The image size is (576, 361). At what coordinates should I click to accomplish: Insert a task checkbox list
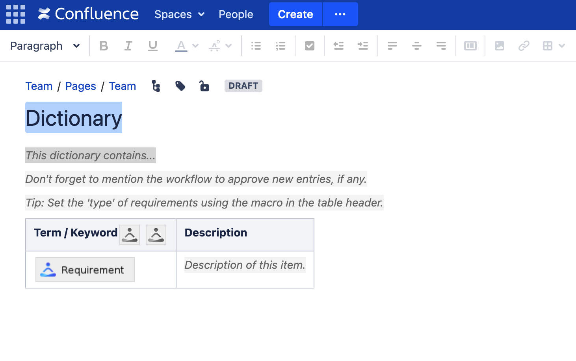coord(309,46)
